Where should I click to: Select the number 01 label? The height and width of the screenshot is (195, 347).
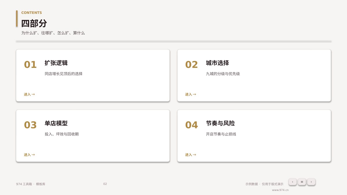(x=30, y=65)
